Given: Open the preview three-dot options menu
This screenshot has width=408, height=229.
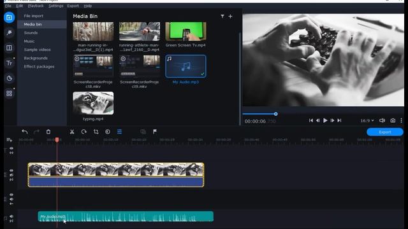Looking at the screenshot, I should click(x=401, y=120).
